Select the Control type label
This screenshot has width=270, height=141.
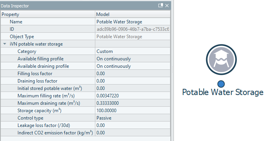click(30, 118)
